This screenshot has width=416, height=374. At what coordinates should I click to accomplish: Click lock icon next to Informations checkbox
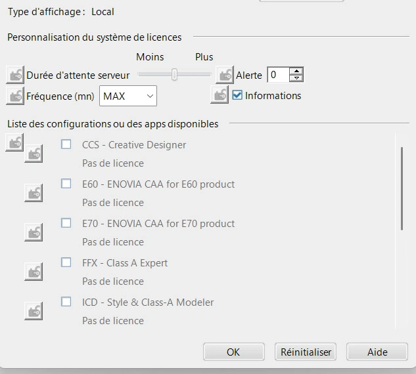(220, 95)
